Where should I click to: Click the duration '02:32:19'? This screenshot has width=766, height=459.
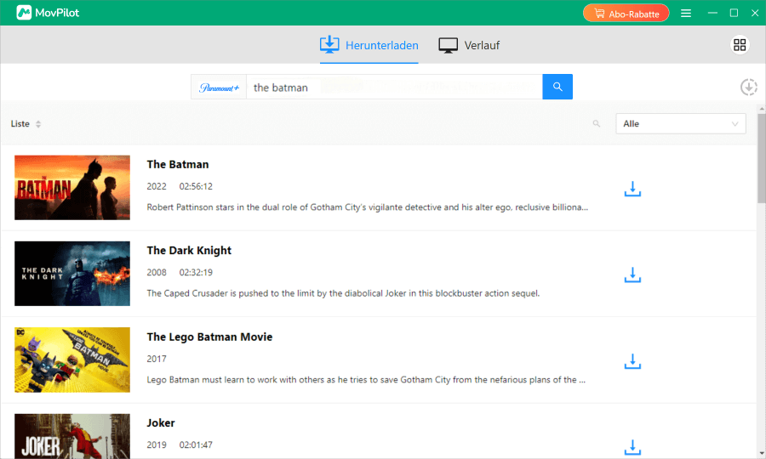196,272
